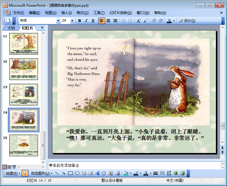Open the font size dropdown
227x186 pixels.
click(x=72, y=21)
